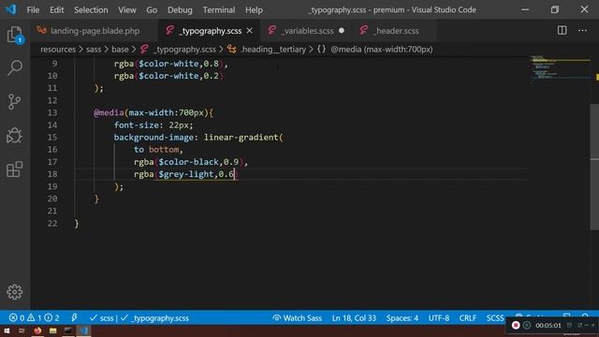Stop the screen recording with red button
The width and height of the screenshot is (599, 337).
coord(516,325)
